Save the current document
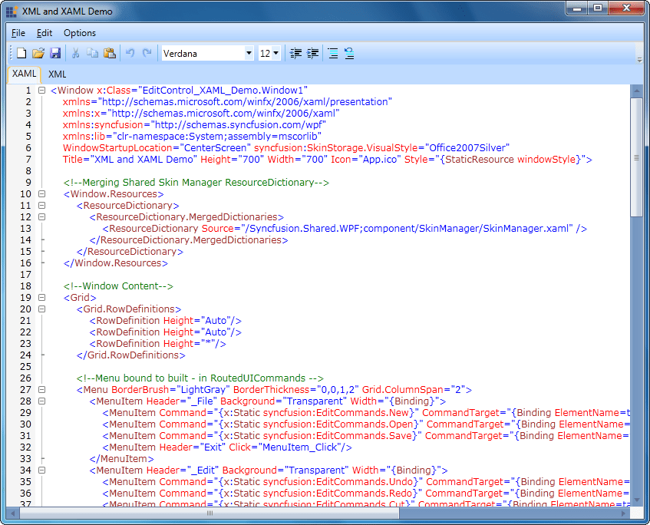 click(54, 52)
